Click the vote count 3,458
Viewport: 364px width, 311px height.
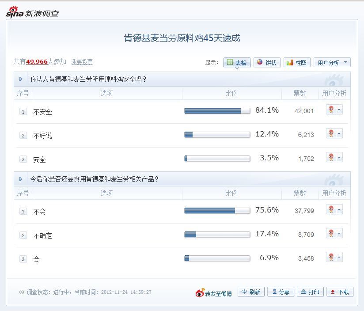(x=306, y=258)
